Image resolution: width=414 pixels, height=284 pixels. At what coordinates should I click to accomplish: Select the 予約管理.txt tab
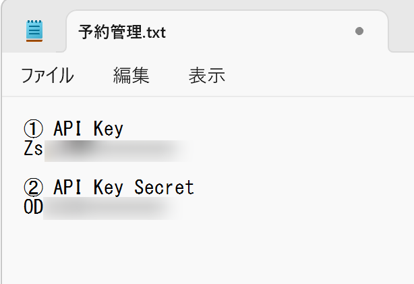pos(121,32)
